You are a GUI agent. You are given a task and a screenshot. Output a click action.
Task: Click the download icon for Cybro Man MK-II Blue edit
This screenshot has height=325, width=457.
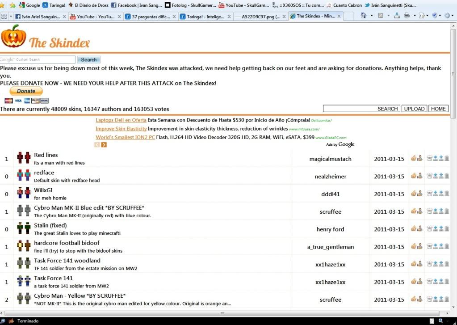click(x=435, y=211)
